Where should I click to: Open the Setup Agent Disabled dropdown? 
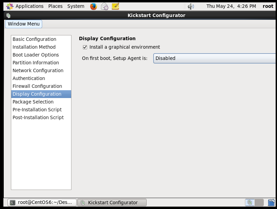tap(214, 58)
